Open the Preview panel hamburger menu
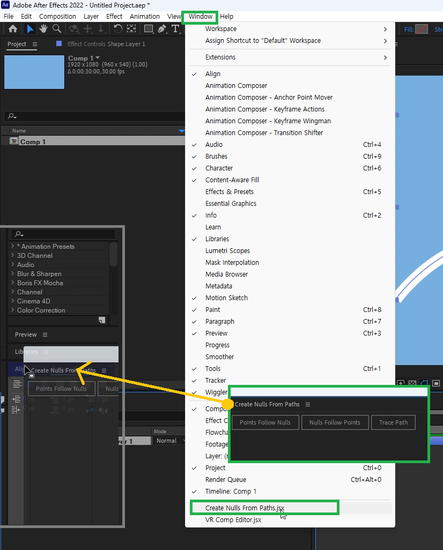443x550 pixels. tap(45, 335)
